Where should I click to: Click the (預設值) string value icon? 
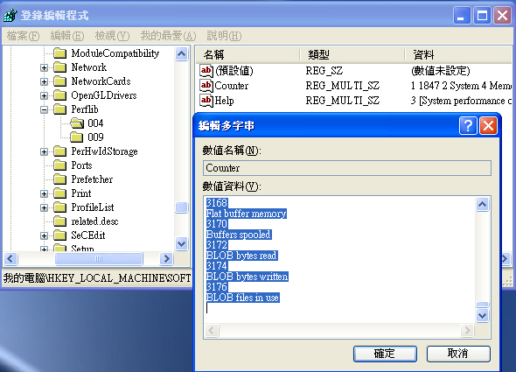coord(206,71)
